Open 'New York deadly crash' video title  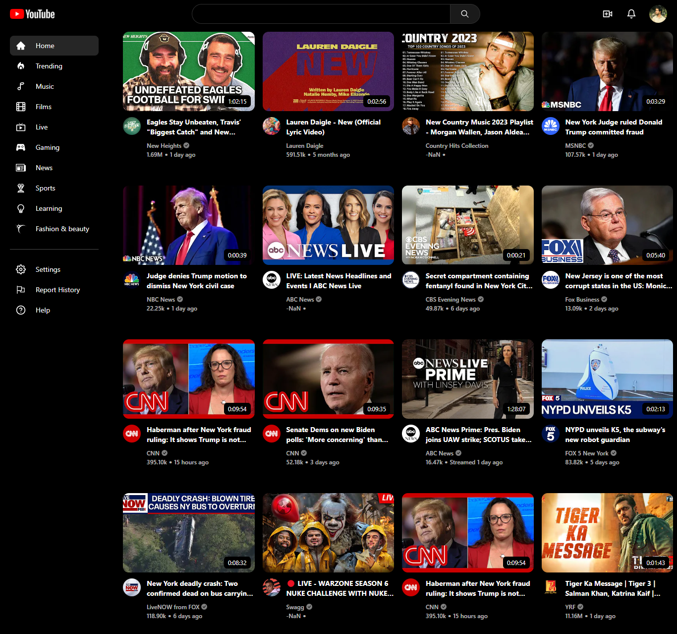(x=200, y=588)
